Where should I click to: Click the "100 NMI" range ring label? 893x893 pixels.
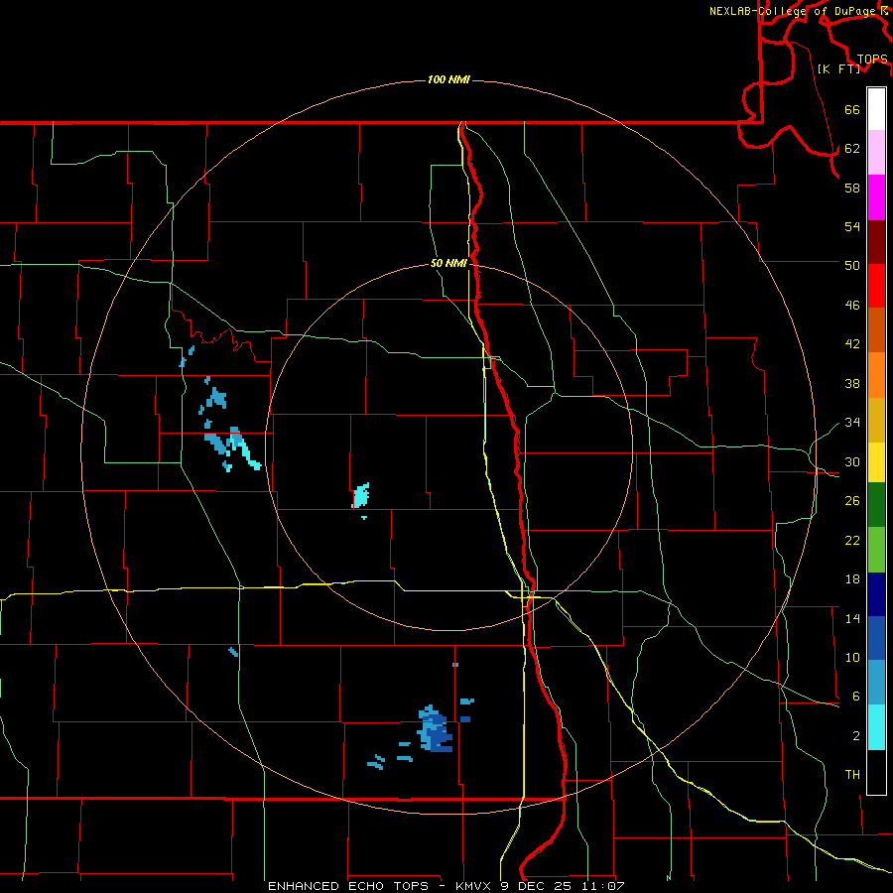click(448, 79)
